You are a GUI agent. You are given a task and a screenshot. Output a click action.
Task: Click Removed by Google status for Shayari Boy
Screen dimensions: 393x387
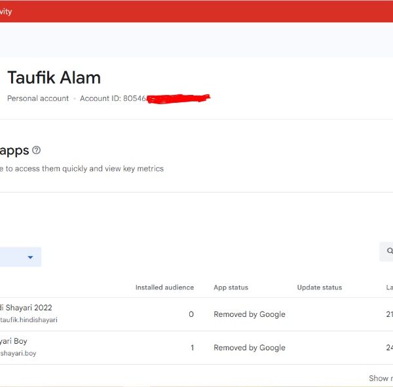(249, 348)
